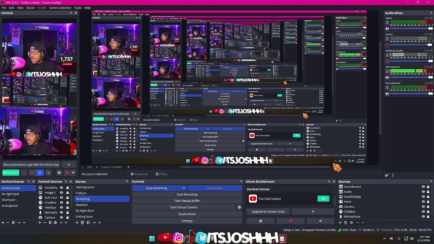The width and height of the screenshot is (434, 244).
Task: Toggle visibility of Alerts source
Action: tap(423, 202)
